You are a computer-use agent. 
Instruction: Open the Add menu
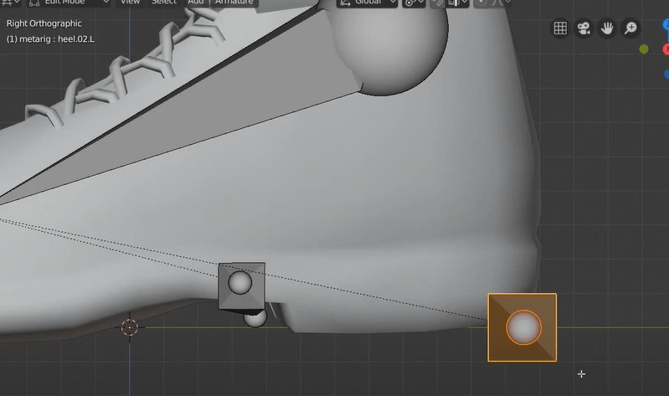195,3
